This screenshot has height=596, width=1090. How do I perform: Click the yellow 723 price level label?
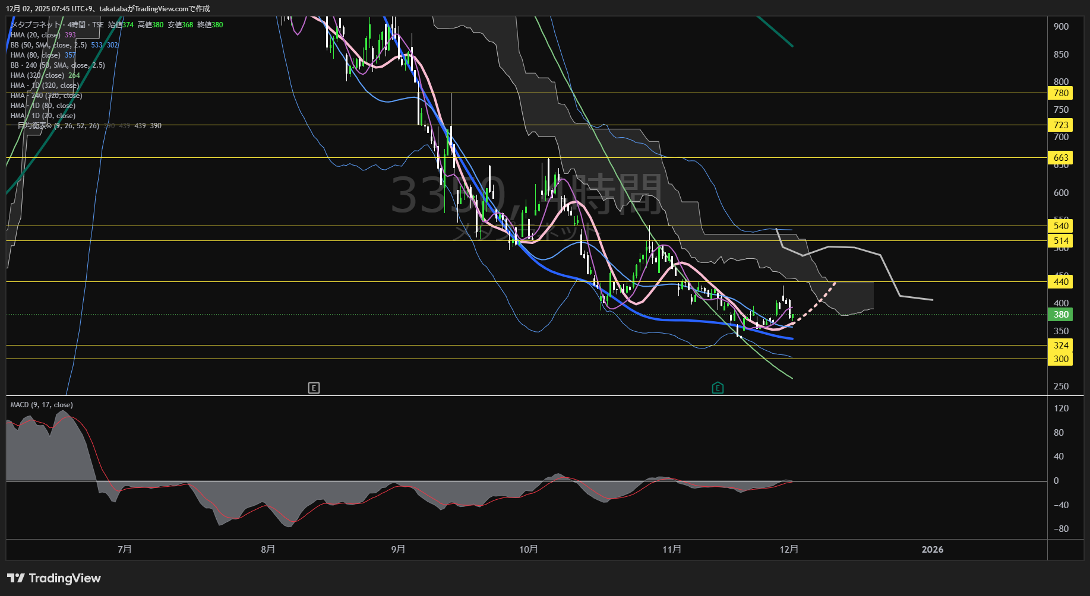pyautogui.click(x=1061, y=125)
